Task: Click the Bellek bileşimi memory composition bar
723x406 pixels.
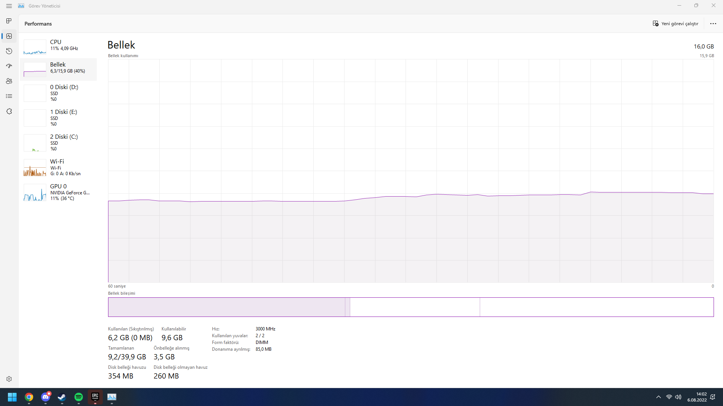Action: click(410, 307)
